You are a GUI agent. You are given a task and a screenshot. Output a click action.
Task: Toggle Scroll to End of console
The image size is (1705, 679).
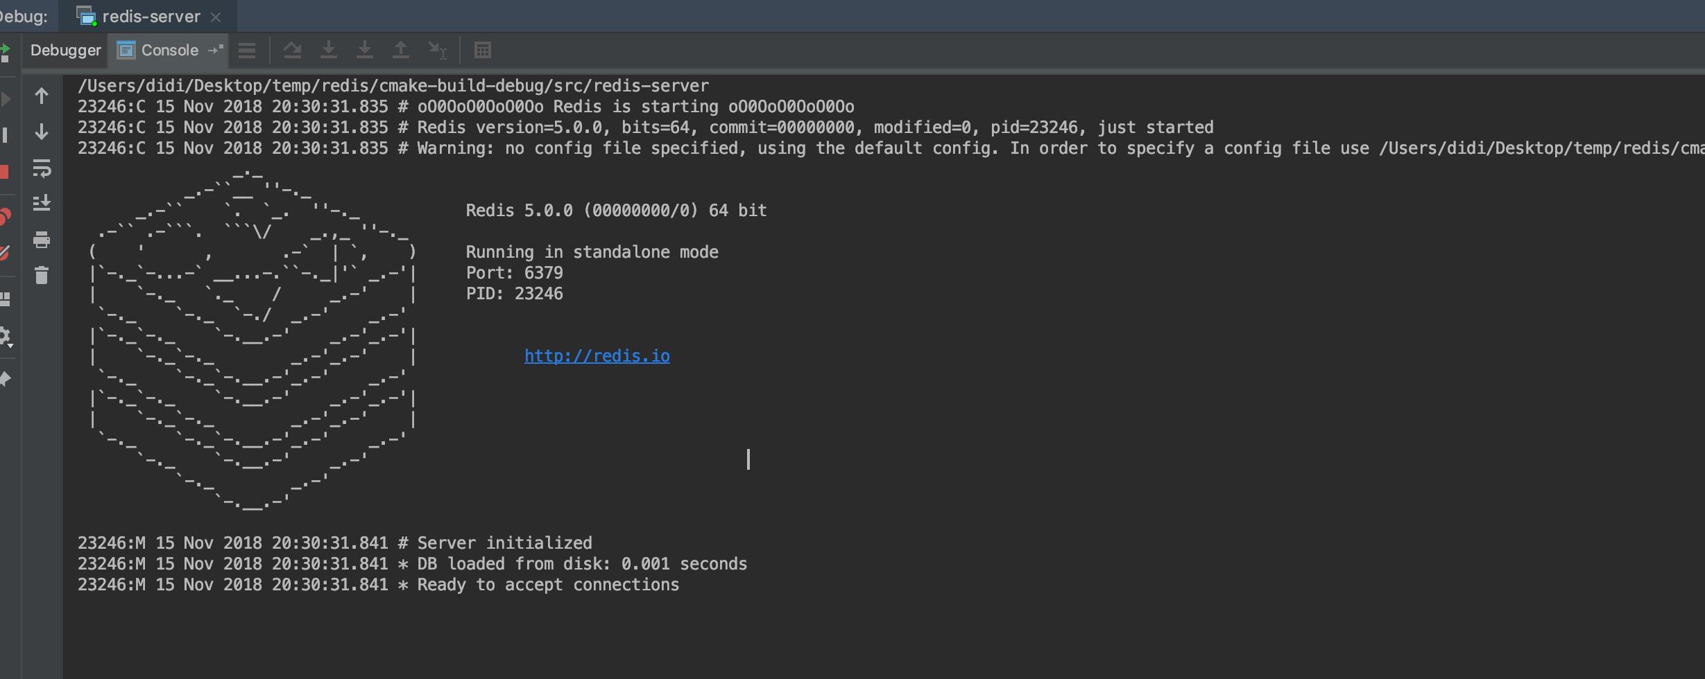[x=42, y=203]
